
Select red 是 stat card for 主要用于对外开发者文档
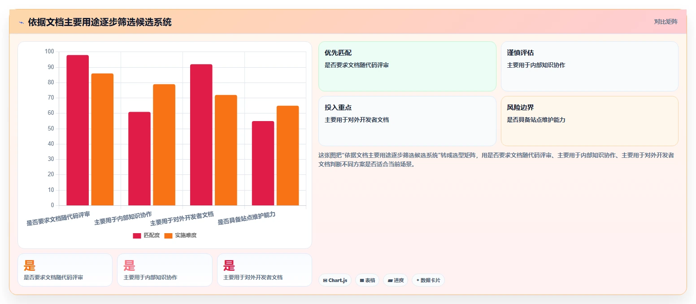pos(265,270)
